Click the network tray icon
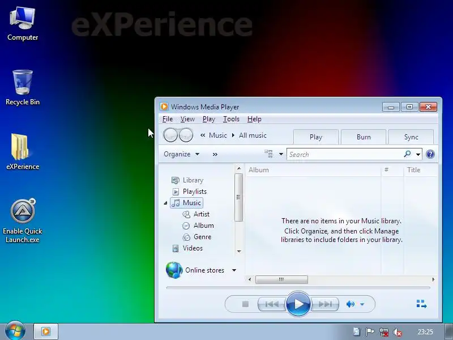The width and height of the screenshot is (453, 340). coord(384,332)
